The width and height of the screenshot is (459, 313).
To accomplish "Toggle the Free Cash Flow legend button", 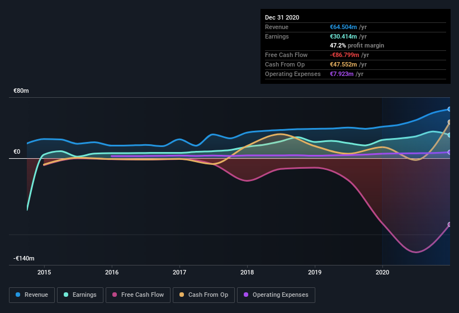I will pyautogui.click(x=138, y=295).
